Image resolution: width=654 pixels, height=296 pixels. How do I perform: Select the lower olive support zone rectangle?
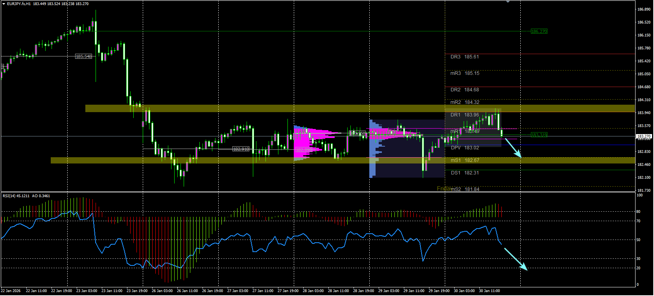tap(343, 160)
